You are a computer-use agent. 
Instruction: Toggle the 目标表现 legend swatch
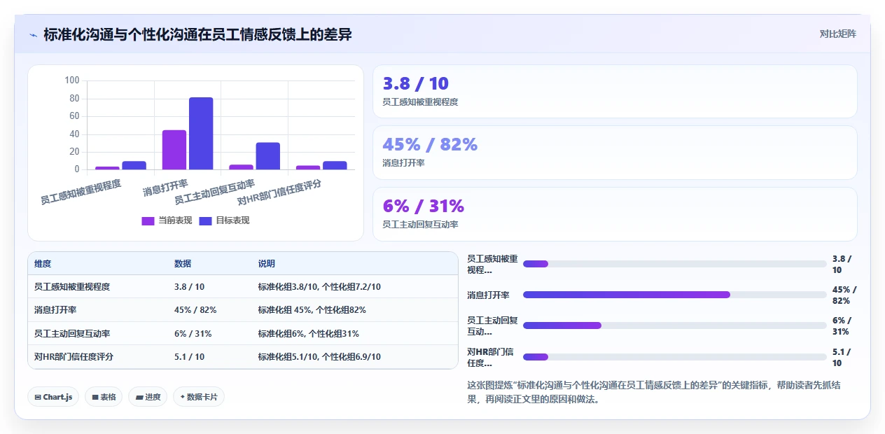205,220
